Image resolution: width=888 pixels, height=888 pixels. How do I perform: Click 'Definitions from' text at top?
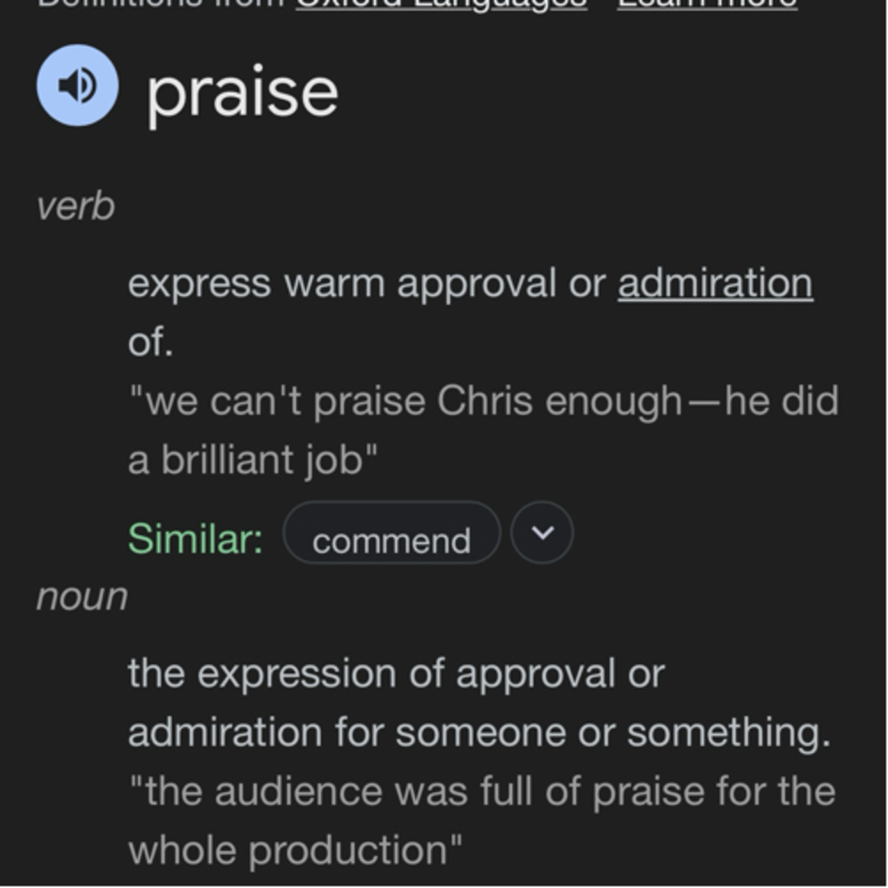161,4
